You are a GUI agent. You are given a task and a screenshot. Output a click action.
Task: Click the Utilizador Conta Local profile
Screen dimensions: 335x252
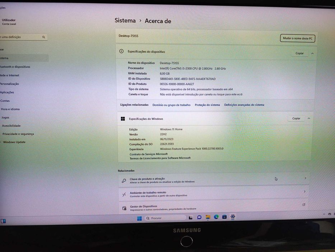[x=9, y=22]
